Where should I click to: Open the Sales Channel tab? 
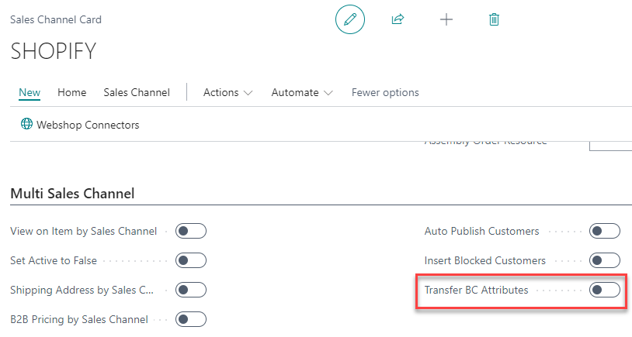coord(137,92)
